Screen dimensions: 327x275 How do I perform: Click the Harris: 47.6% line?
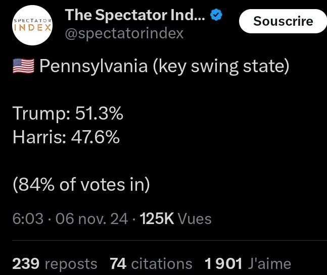[x=66, y=137]
